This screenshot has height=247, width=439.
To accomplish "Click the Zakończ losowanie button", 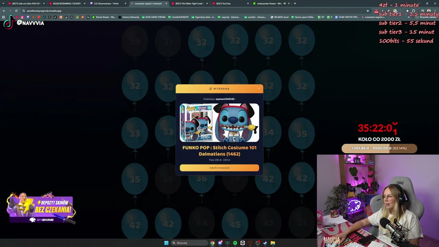I will pos(219,168).
